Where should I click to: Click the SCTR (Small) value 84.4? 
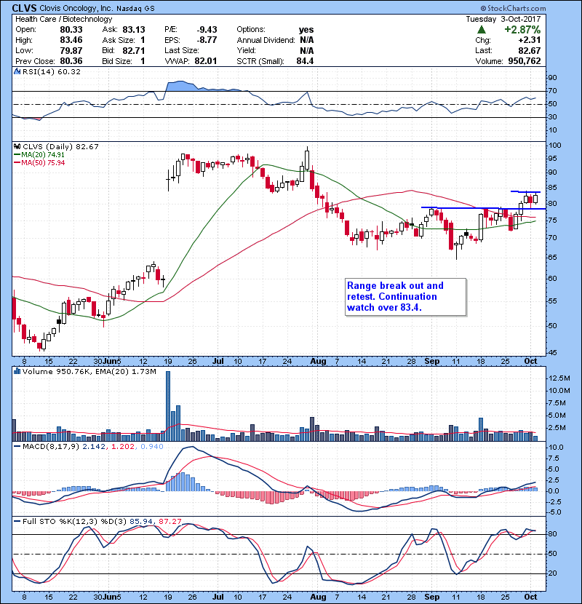[305, 61]
